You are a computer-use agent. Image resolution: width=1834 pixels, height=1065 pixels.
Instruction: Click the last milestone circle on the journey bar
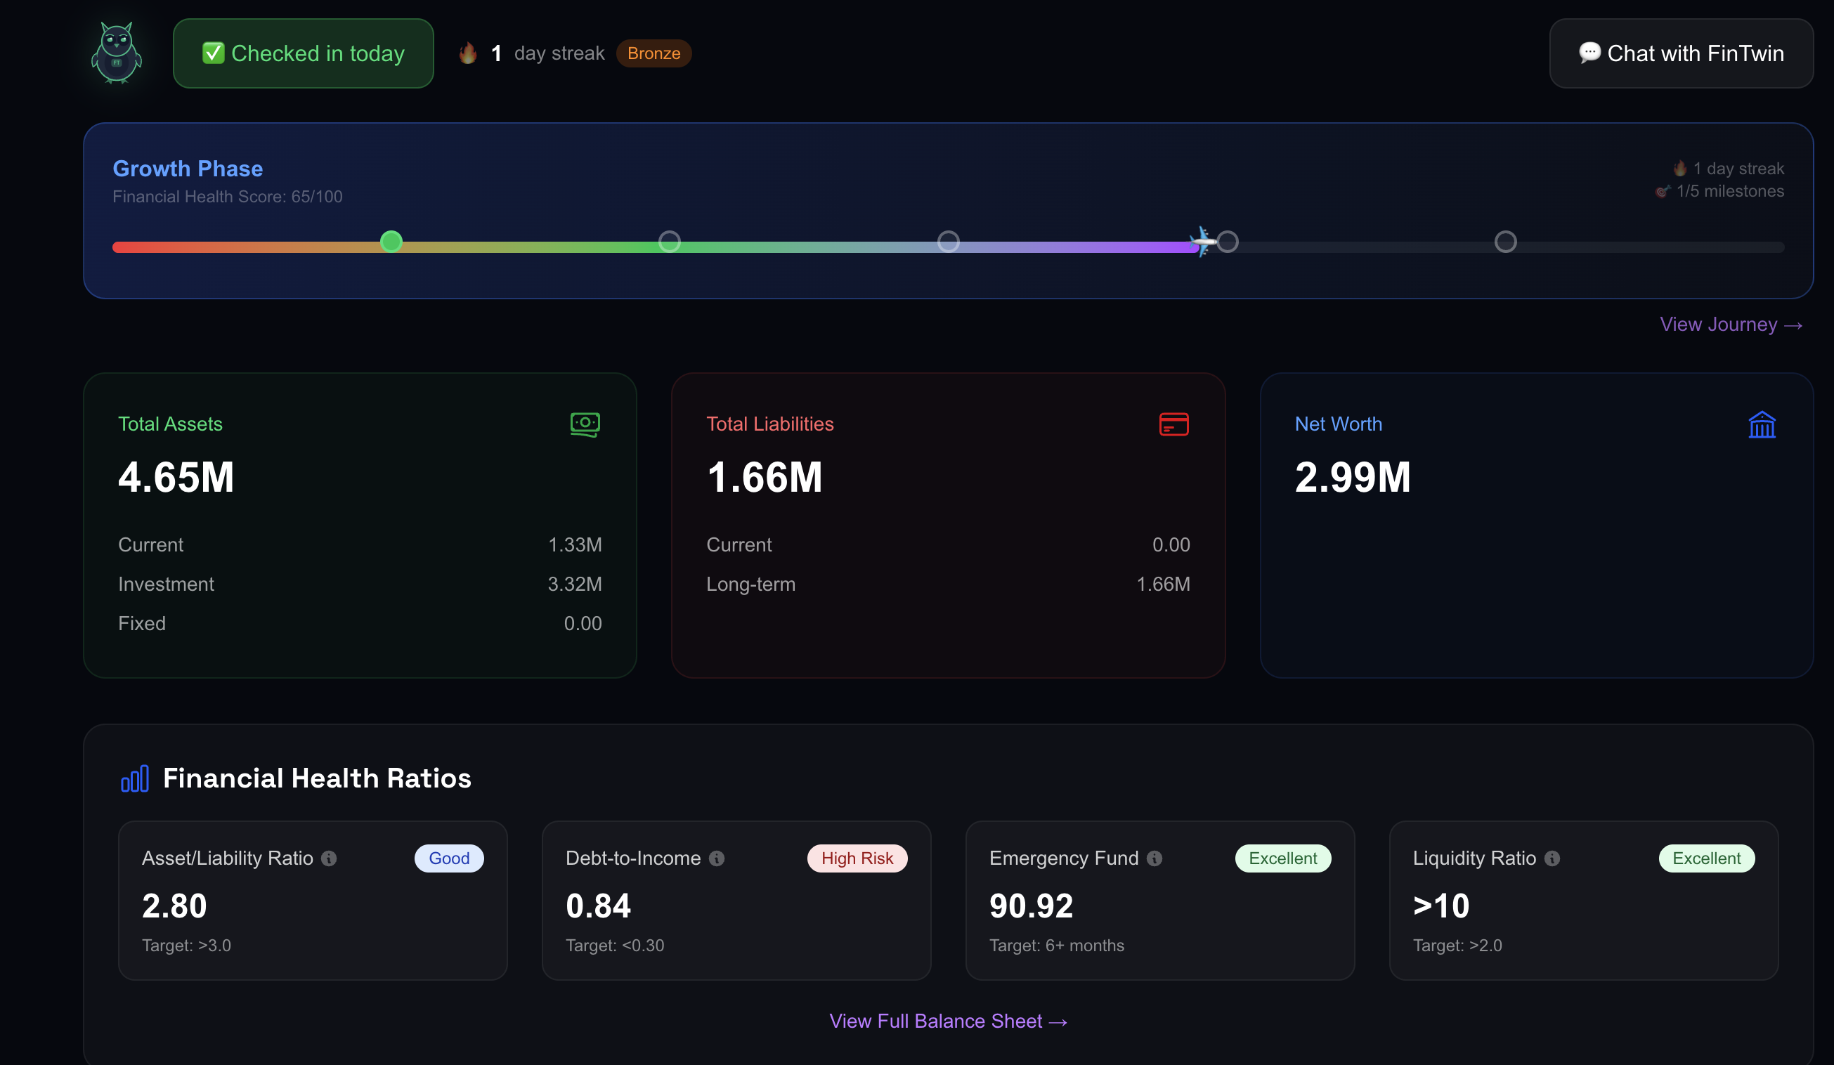[x=1505, y=242]
